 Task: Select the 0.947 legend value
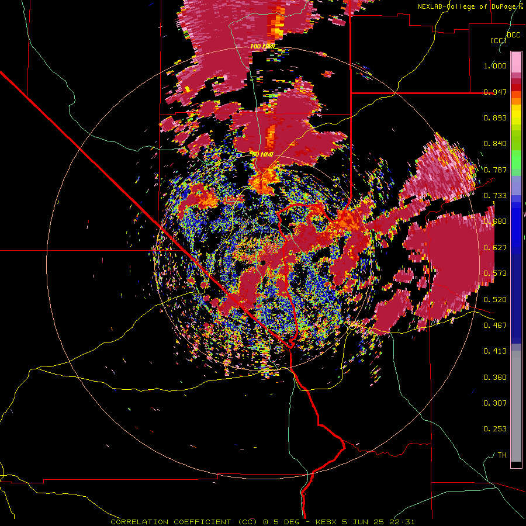(495, 92)
